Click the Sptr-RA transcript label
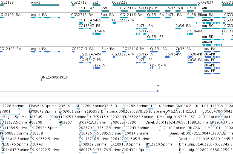Viewport: 233px width, 154px height. 107,15
